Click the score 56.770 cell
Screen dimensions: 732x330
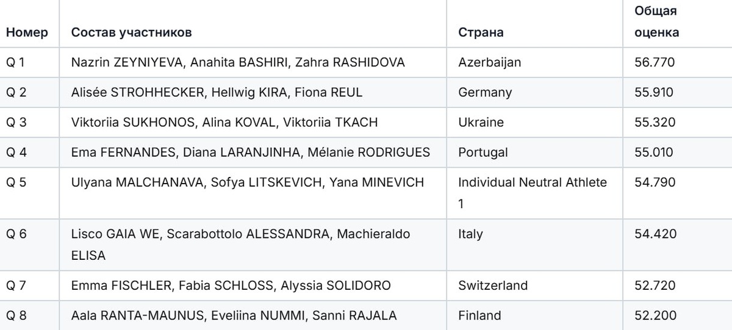tap(655, 62)
